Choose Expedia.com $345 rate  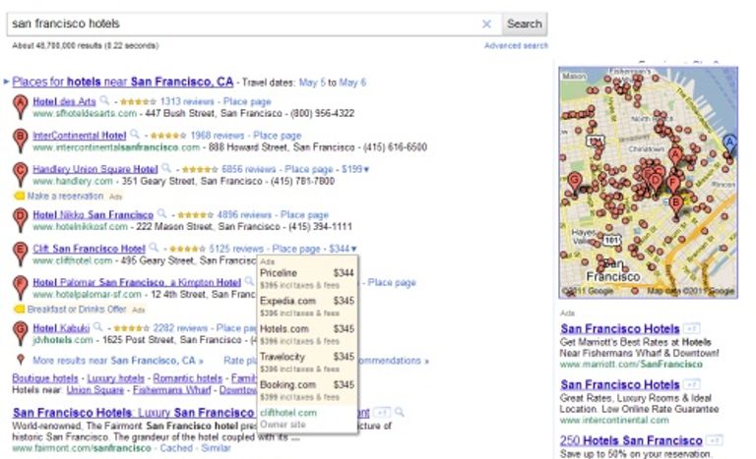(307, 307)
